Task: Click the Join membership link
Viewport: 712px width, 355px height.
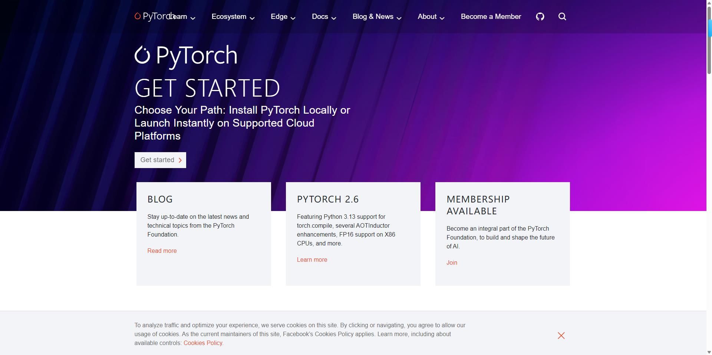Action: pyautogui.click(x=452, y=262)
